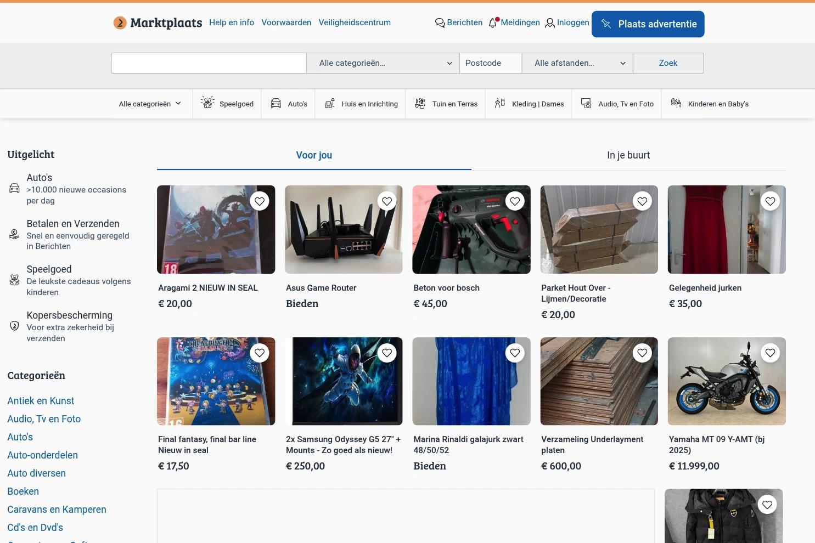Click the car icon beside Uitgelicht Auto's
815x543 pixels.
tap(15, 189)
